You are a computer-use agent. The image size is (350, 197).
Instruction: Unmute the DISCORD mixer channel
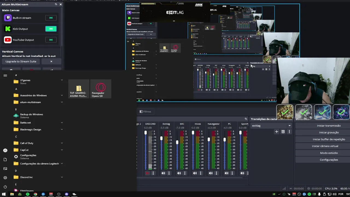tap(147, 173)
